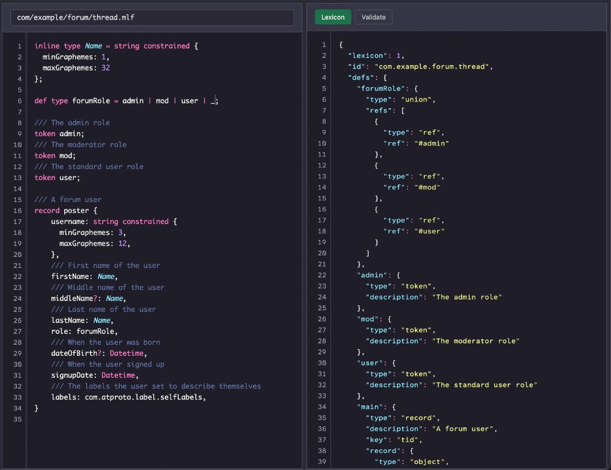Click the 'signupDate: Datetime,' line
The width and height of the screenshot is (611, 470).
coord(95,375)
